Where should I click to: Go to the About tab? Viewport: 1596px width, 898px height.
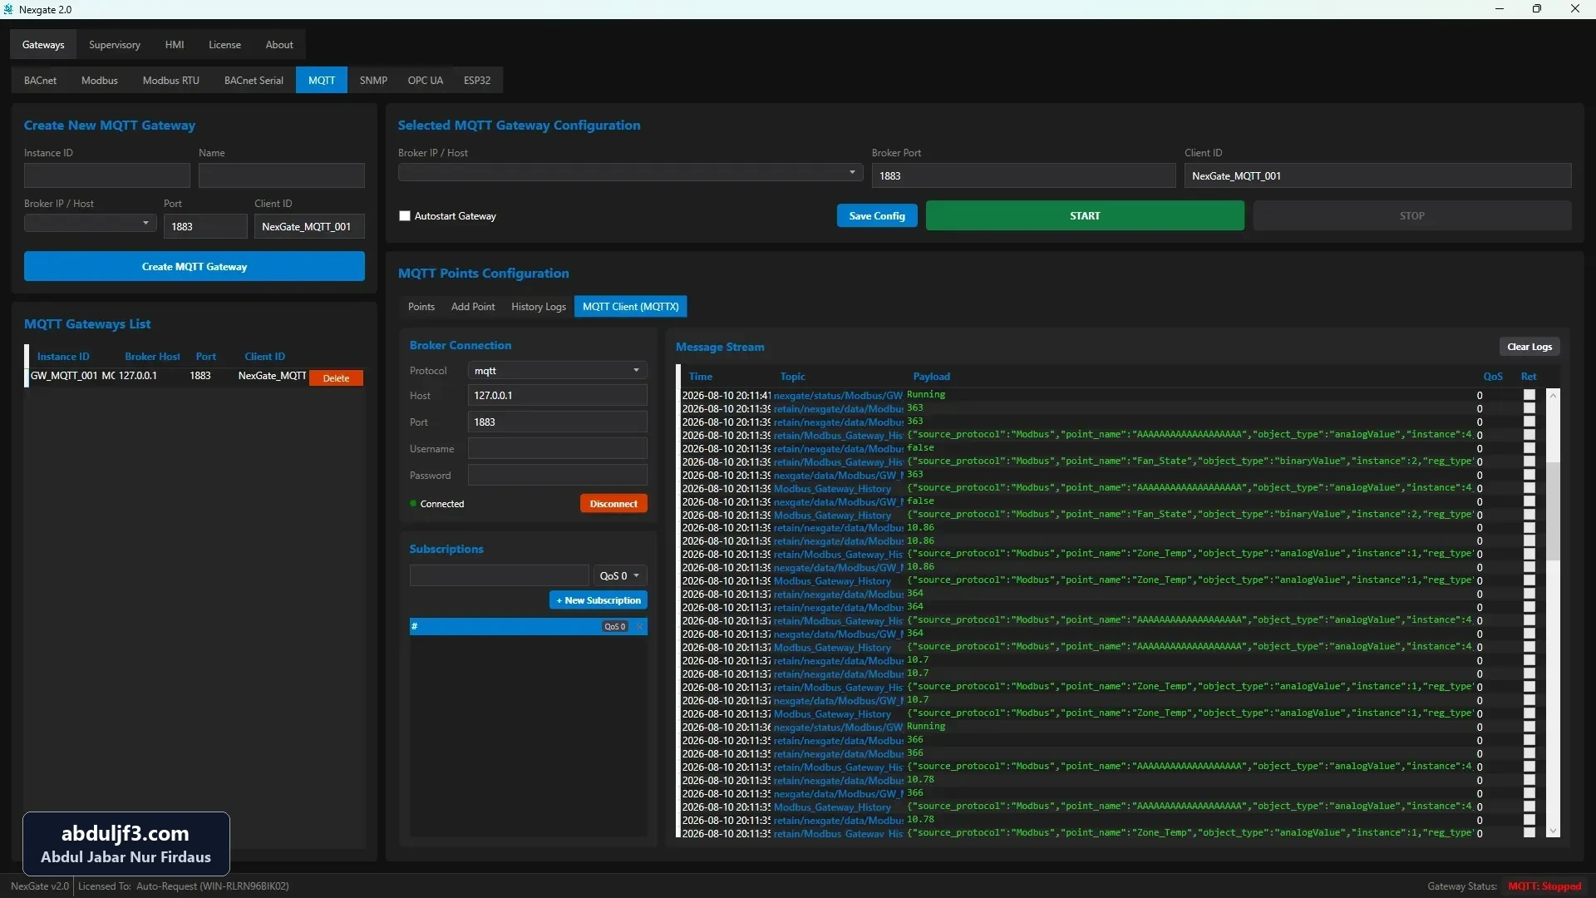point(279,45)
